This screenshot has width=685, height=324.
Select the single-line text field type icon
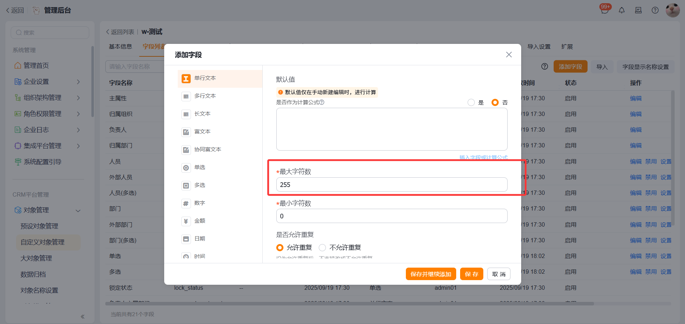[186, 79]
